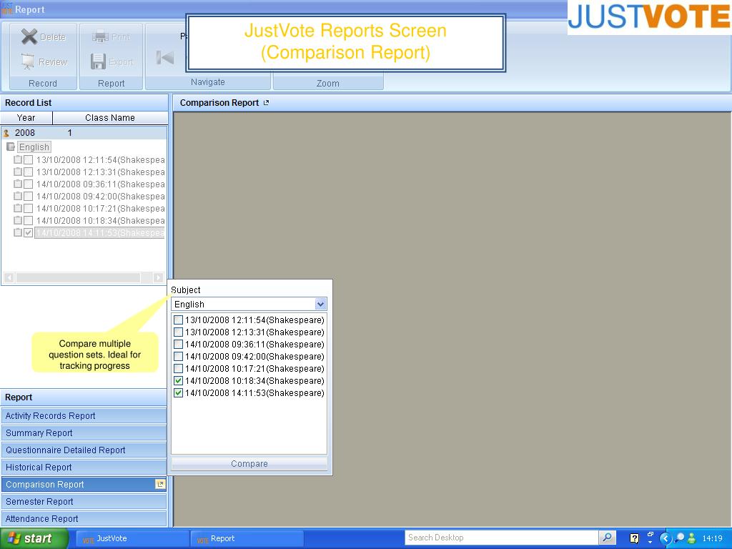Click the 2008 class record user icon
Image resolution: width=732 pixels, height=549 pixels.
[x=6, y=133]
